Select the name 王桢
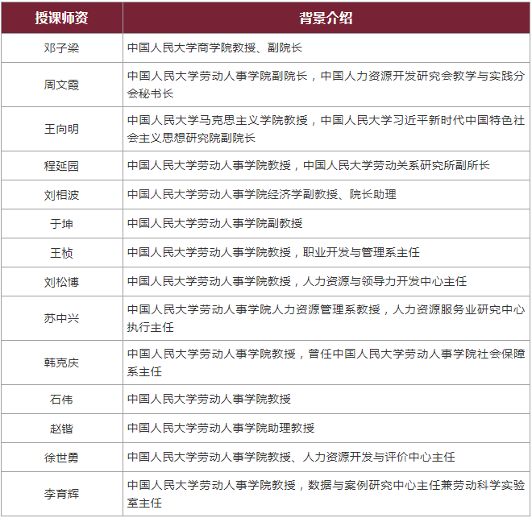Screen dimensions: 532x518 pyautogui.click(x=61, y=253)
